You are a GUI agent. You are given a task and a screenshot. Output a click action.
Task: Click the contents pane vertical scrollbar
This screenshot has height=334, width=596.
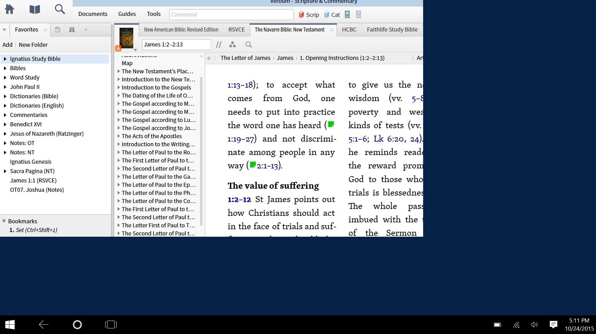pyautogui.click(x=201, y=151)
